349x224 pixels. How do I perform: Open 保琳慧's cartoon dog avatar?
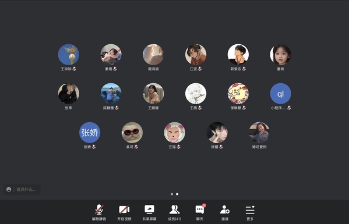point(238,94)
